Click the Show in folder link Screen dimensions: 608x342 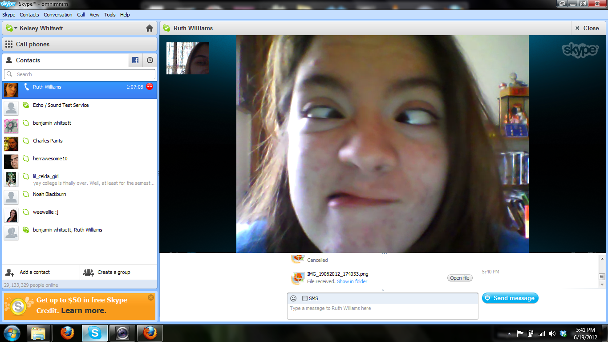(x=352, y=281)
